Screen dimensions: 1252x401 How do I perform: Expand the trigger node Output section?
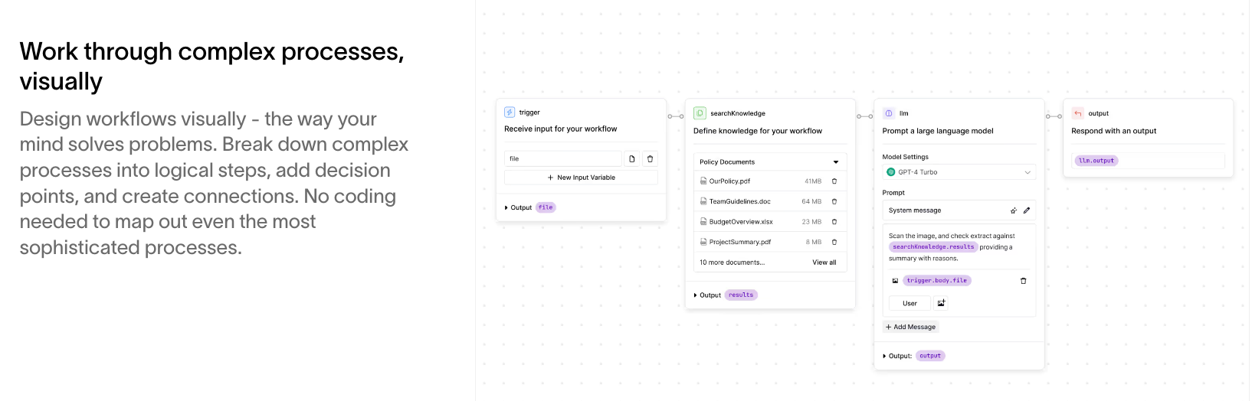point(506,207)
